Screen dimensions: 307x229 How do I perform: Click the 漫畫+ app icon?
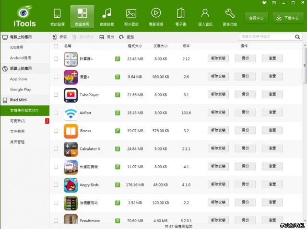(x=71, y=77)
